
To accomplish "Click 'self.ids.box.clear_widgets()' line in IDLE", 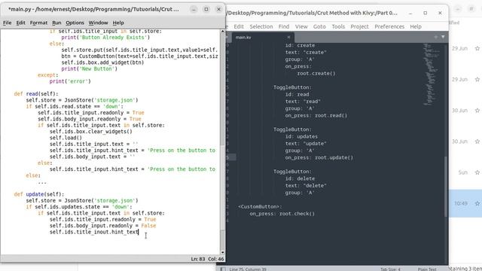I will pyautogui.click(x=91, y=132).
